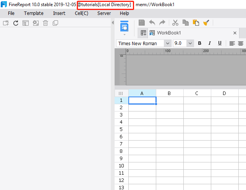Refresh the template file tree
The width and height of the screenshot is (246, 190).
click(16, 23)
